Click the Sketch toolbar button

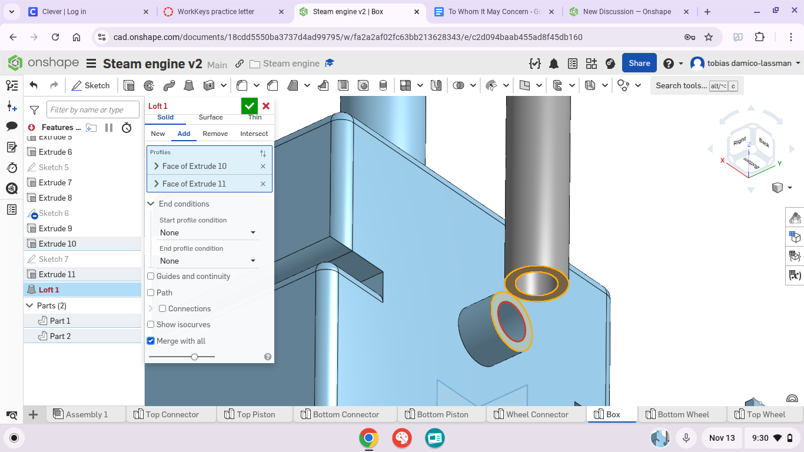coord(91,85)
